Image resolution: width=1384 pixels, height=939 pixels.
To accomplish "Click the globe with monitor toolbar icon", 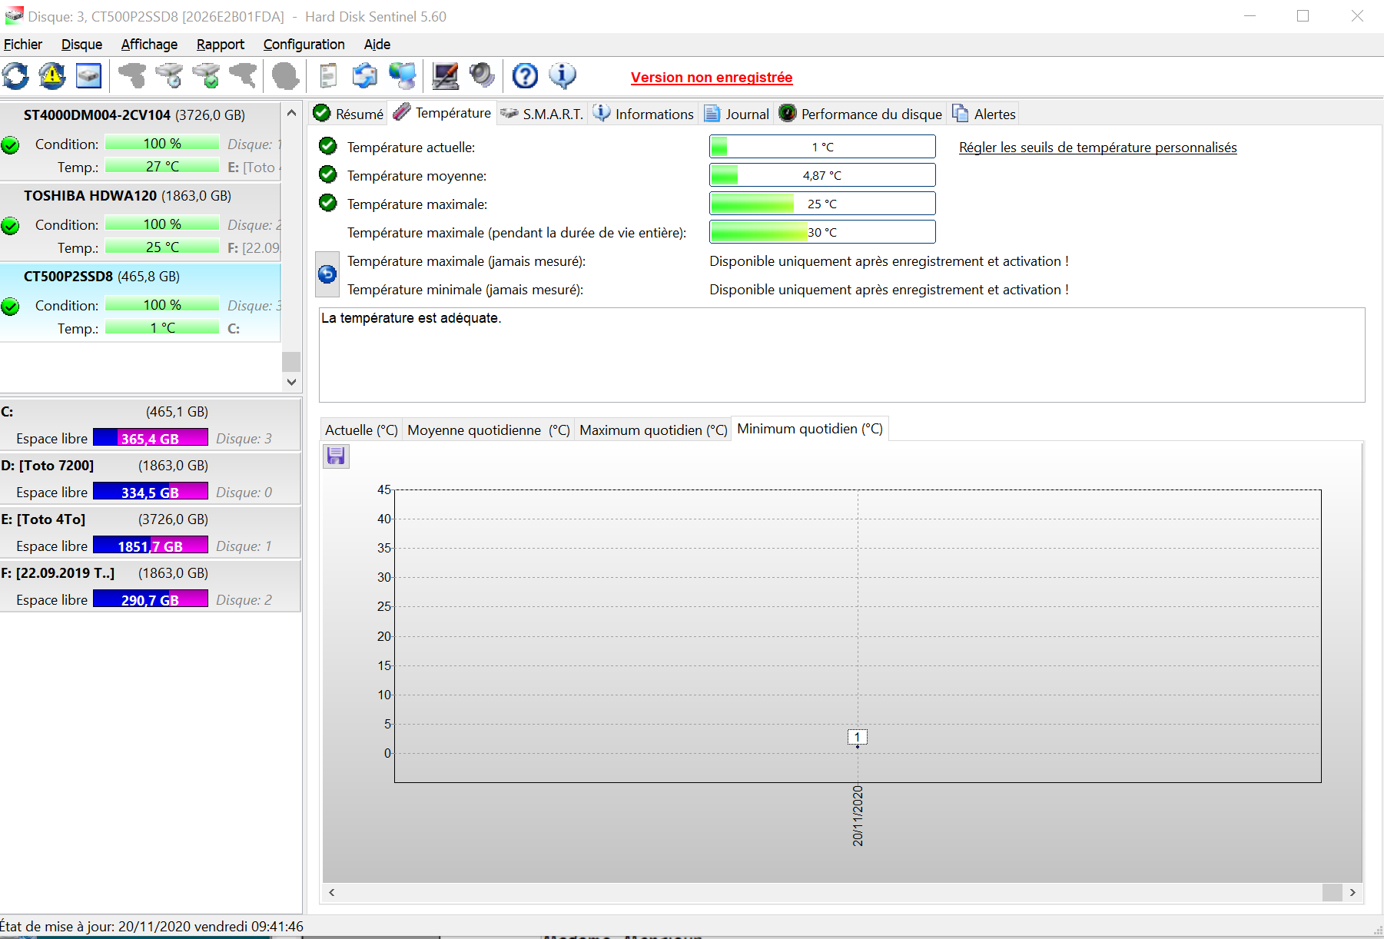I will pos(402,76).
